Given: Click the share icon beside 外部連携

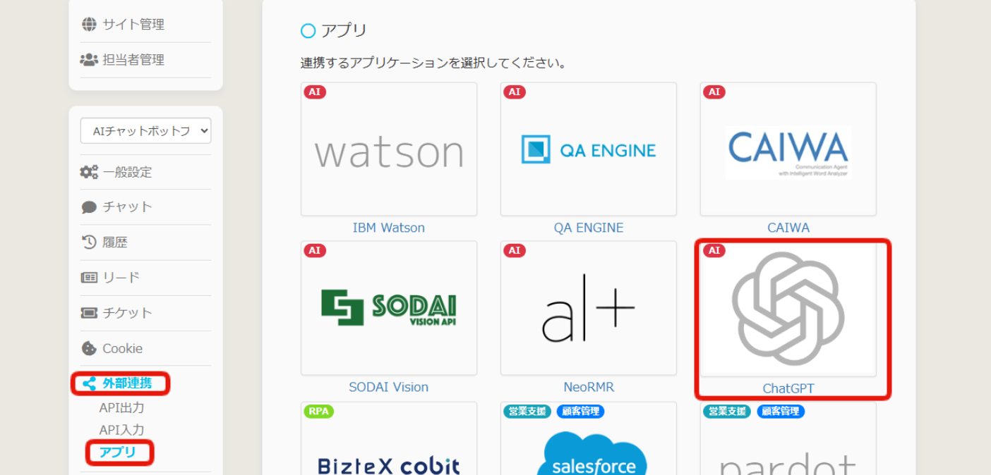Looking at the screenshot, I should pos(89,383).
